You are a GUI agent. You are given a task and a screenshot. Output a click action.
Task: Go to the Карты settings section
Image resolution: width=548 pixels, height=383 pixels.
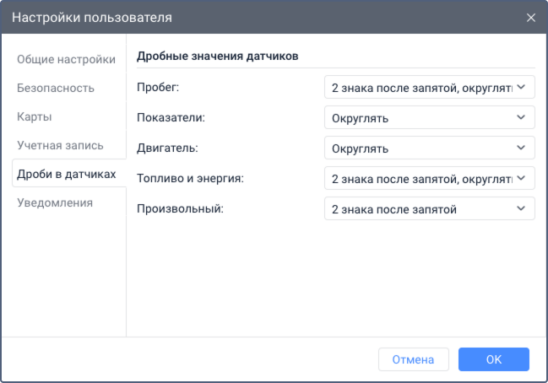point(35,116)
